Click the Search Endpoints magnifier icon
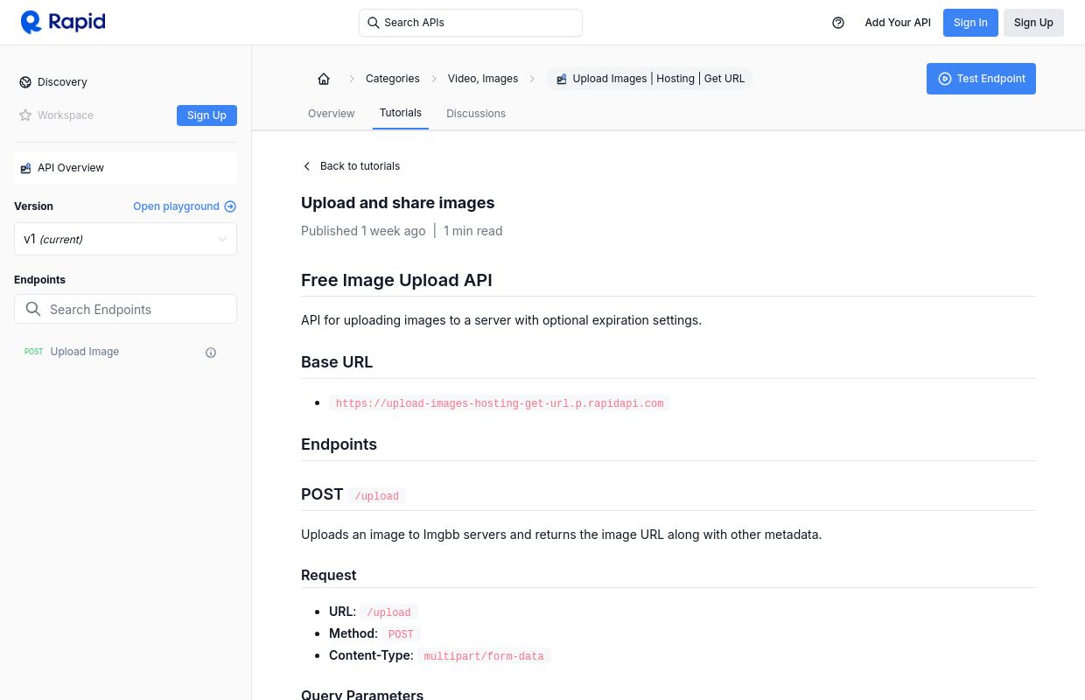Viewport: 1085px width, 700px height. [33, 309]
